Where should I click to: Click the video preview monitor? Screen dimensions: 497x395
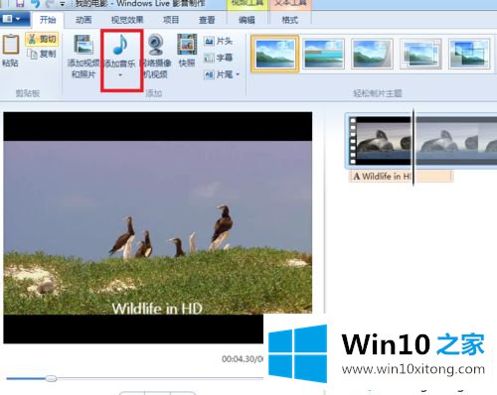[x=158, y=227]
